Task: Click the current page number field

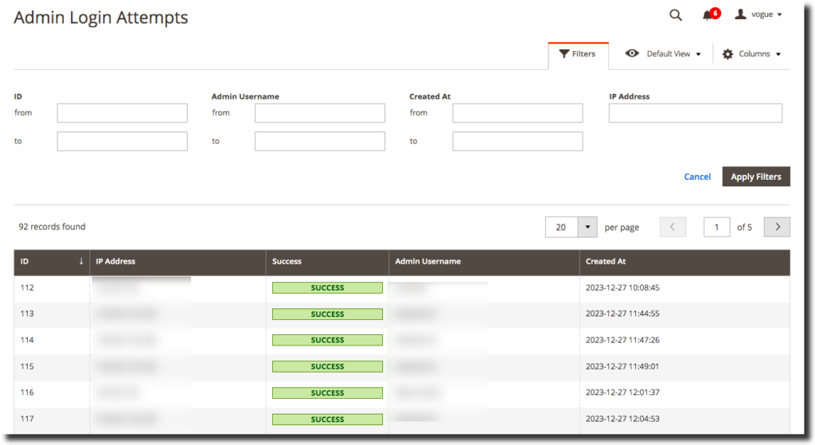Action: pyautogui.click(x=716, y=228)
